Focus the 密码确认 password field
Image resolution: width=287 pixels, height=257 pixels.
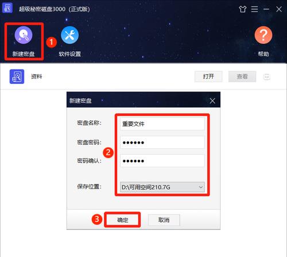(162, 161)
